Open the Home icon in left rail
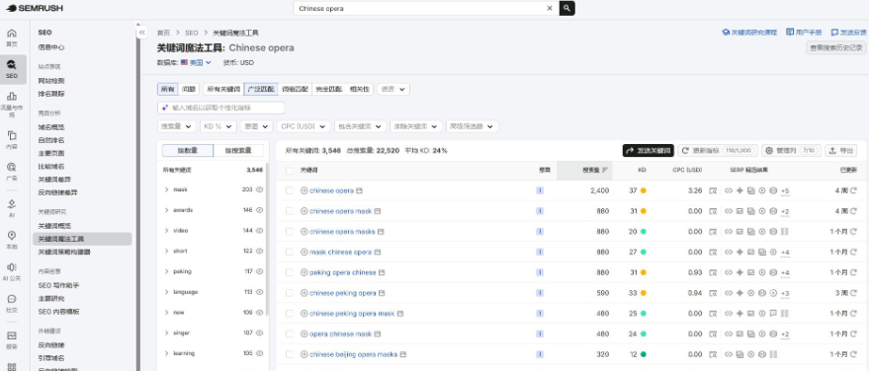869x371 pixels. click(x=12, y=34)
